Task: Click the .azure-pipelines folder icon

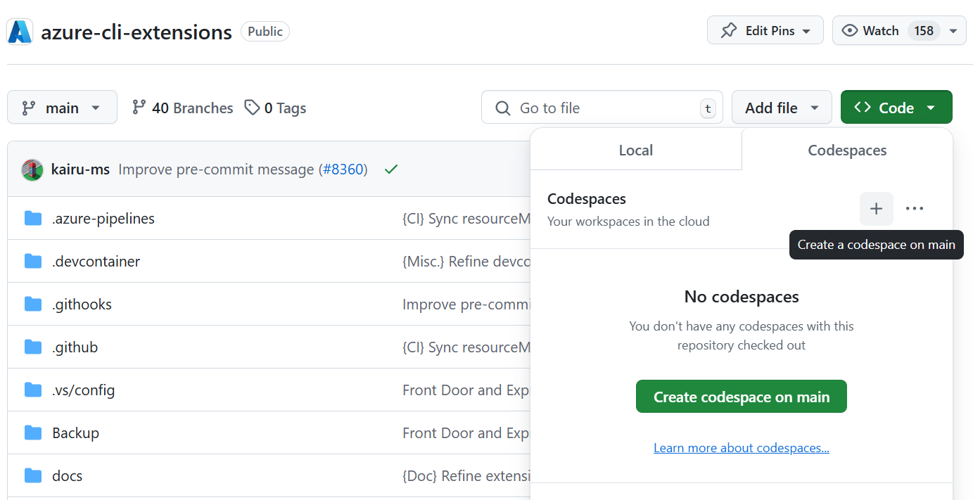Action: click(x=33, y=219)
